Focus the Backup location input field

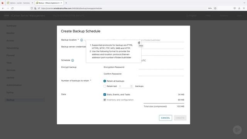coord(162,40)
